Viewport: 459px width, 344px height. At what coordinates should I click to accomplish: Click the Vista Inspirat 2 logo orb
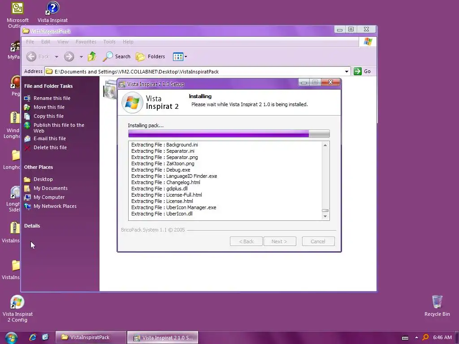click(x=132, y=103)
